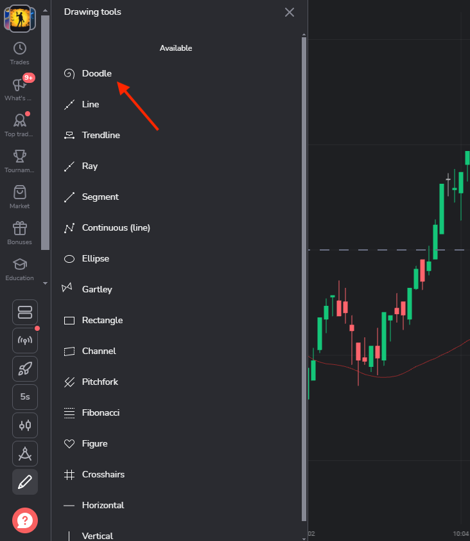Viewport: 470px width, 541px height.
Task: Open the Market shopping bag icon
Action: coord(20,193)
